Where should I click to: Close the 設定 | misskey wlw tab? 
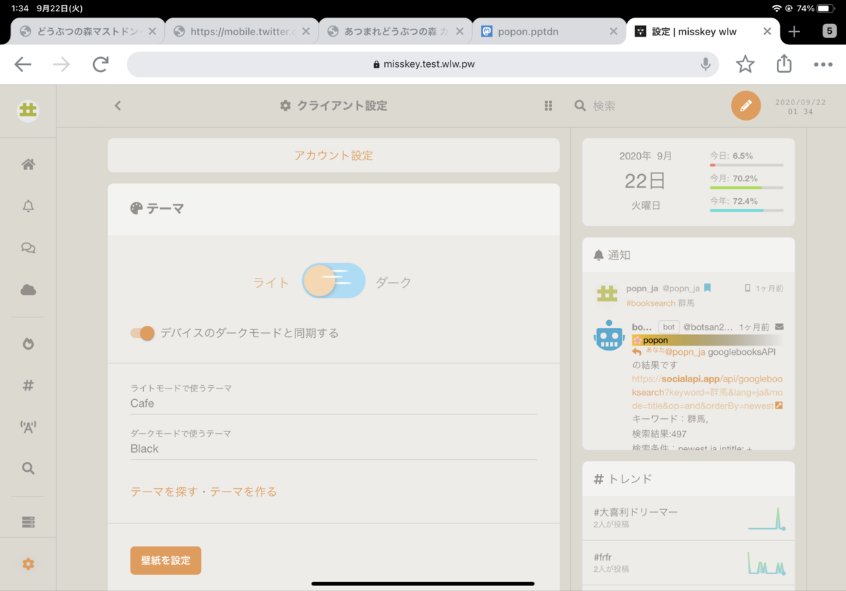[767, 31]
